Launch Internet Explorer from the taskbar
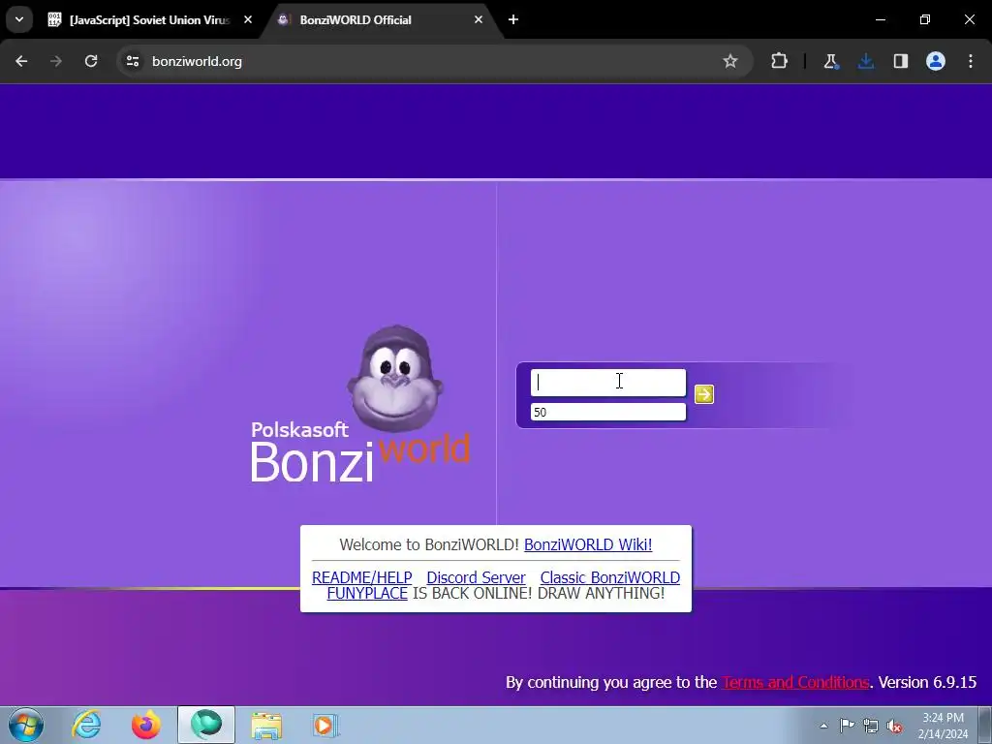This screenshot has width=992, height=744. [x=86, y=725]
